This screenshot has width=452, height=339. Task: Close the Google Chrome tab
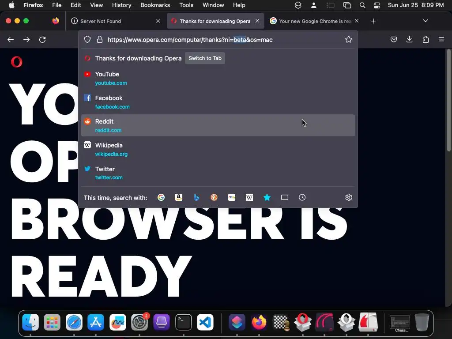[357, 21]
